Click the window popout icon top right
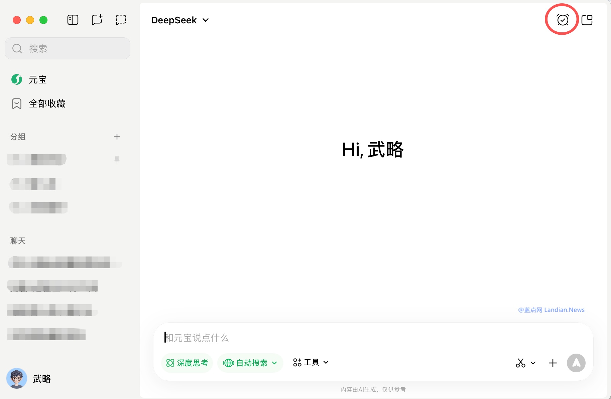 point(587,20)
